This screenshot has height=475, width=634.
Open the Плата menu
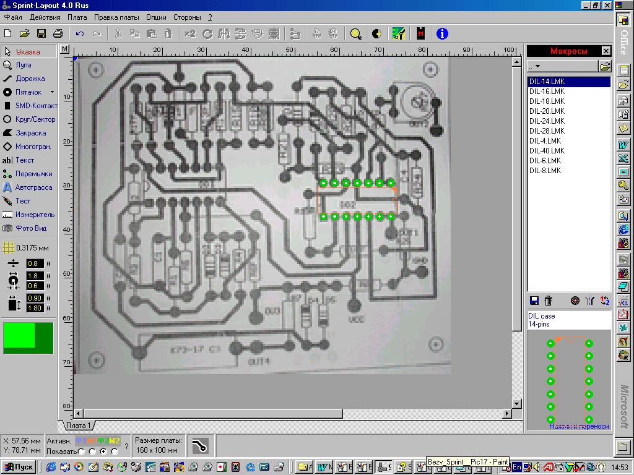77,17
